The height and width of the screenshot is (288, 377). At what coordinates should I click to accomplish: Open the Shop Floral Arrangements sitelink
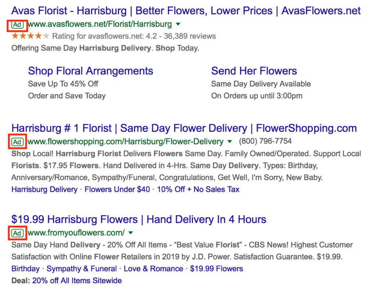(x=91, y=71)
